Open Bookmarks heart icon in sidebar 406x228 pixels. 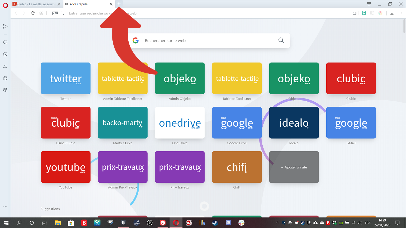(5, 42)
